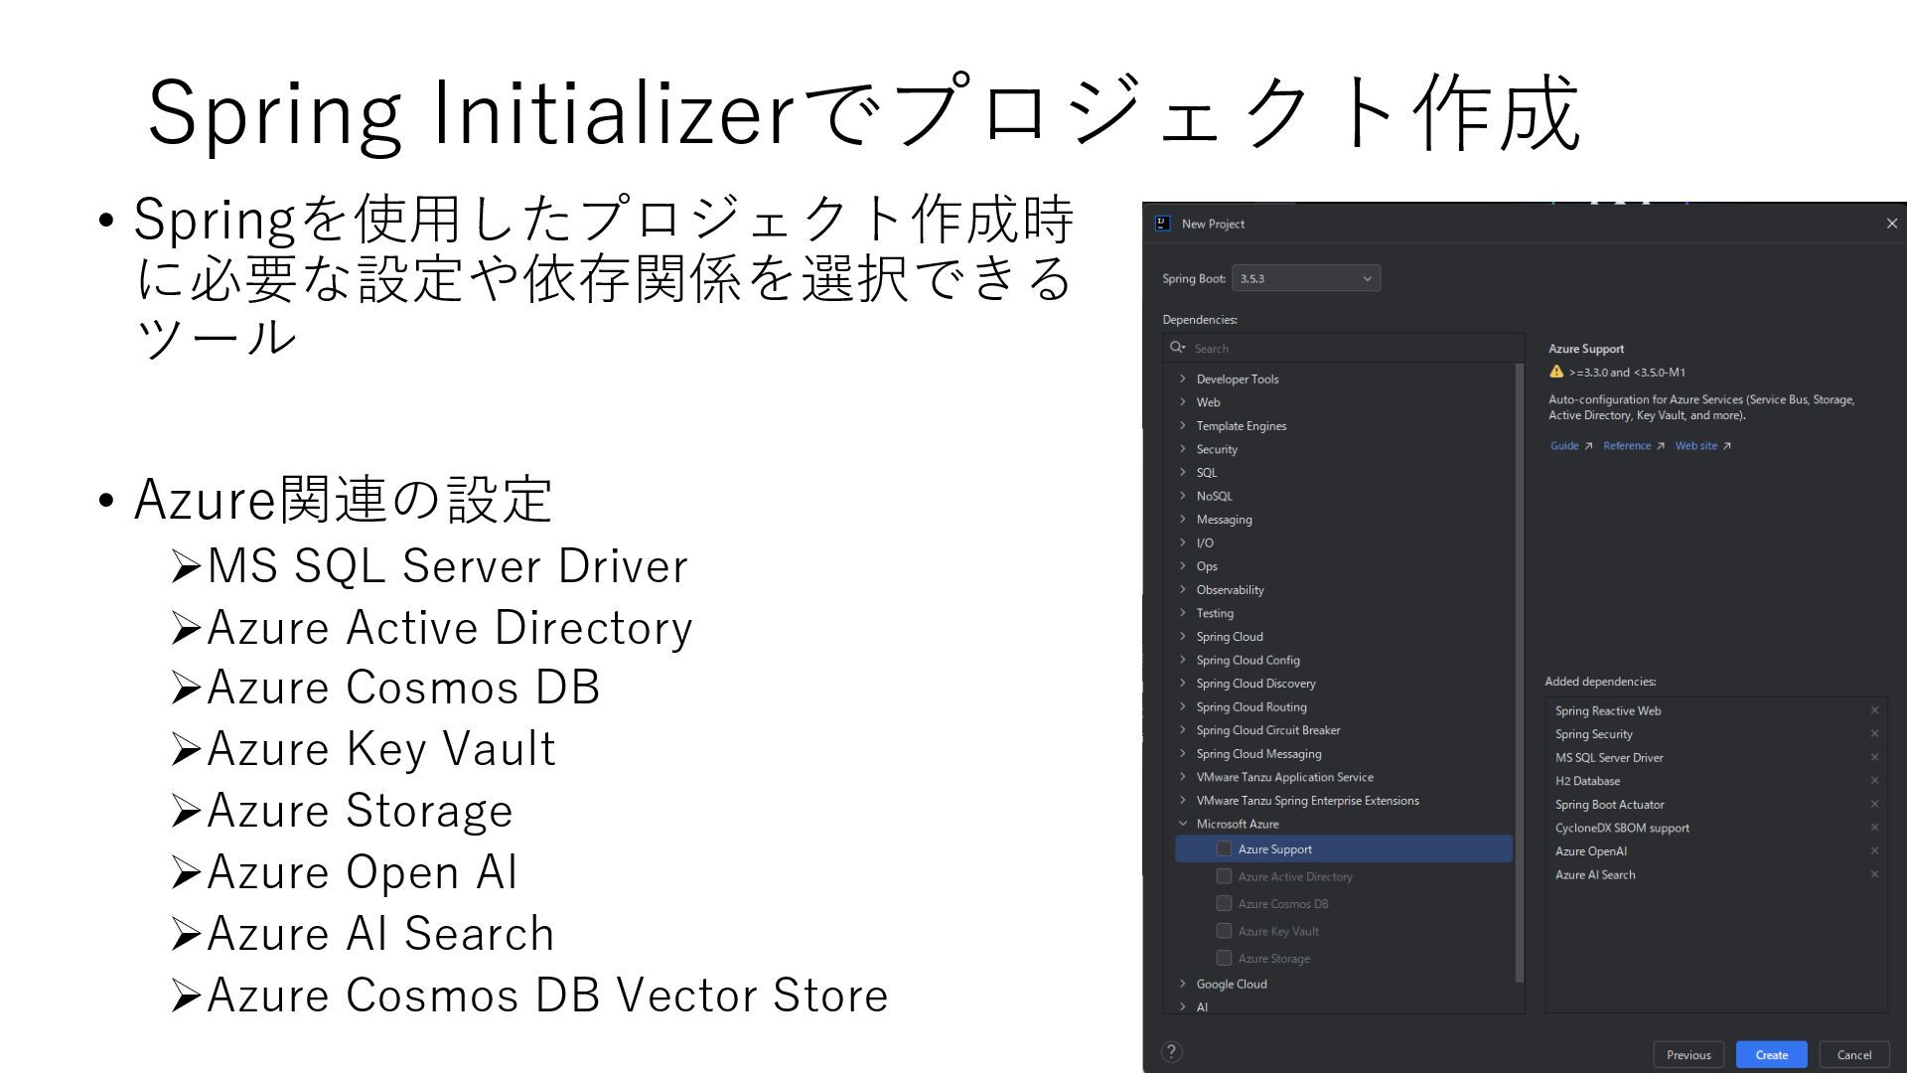
Task: Remove Azure OpenAI dependency
Action: click(x=1874, y=851)
